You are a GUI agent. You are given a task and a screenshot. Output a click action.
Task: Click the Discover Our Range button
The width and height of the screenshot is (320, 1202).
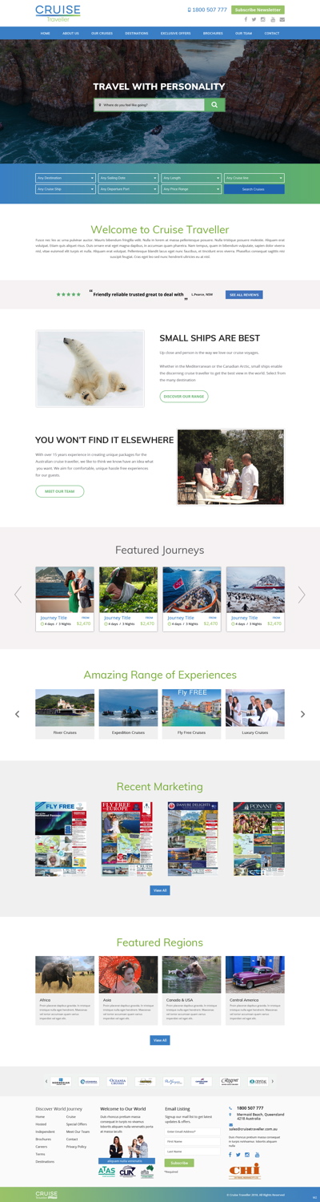184,396
